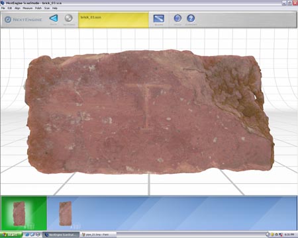Click the brick model in the viewport
298x238 pixels.
pos(149,112)
